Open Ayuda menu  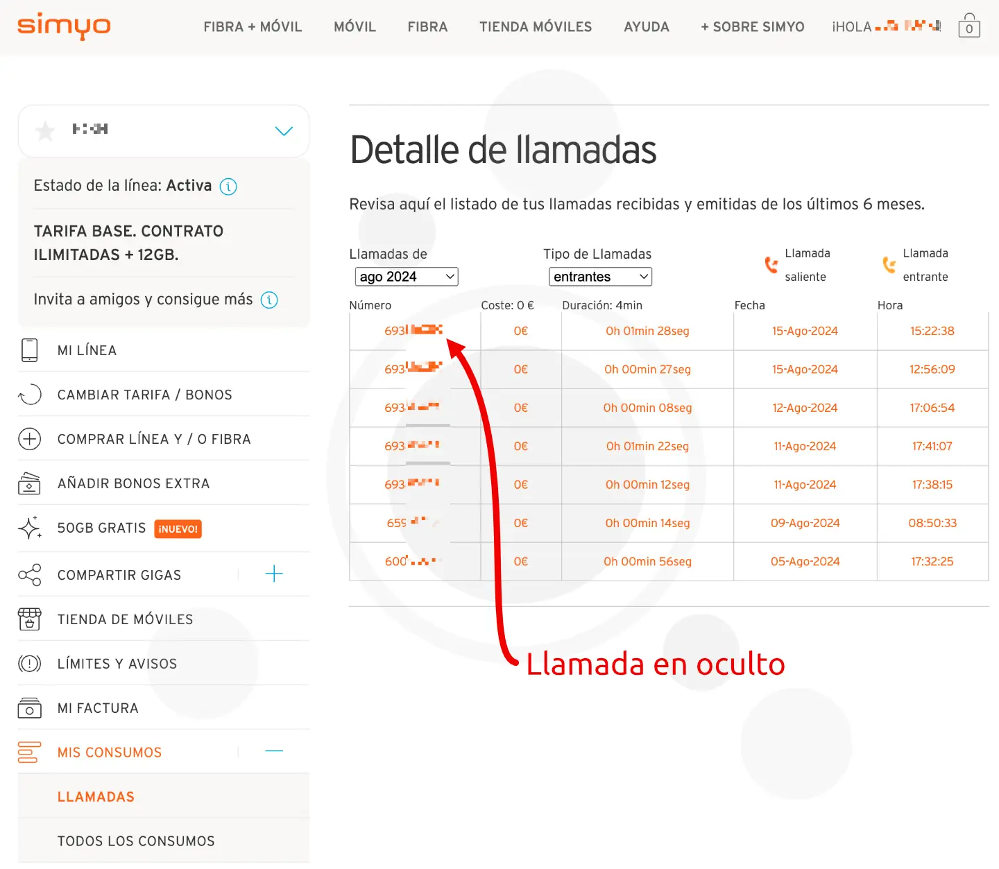tap(647, 27)
